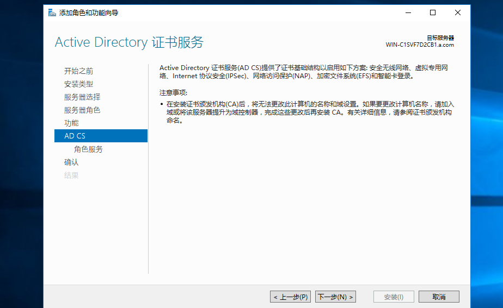Open the 角色服务 sub-step

tap(88, 149)
